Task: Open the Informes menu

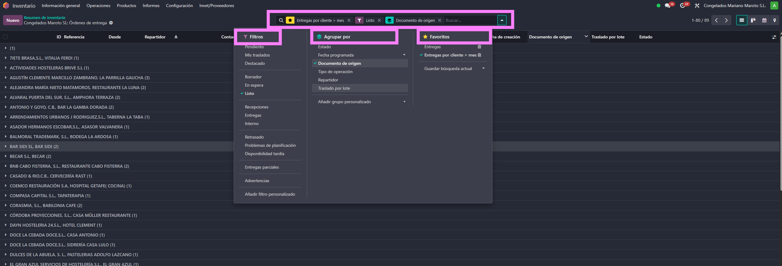Action: pyautogui.click(x=151, y=6)
